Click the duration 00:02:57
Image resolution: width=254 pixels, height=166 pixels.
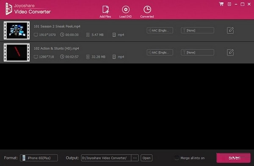click(x=72, y=57)
